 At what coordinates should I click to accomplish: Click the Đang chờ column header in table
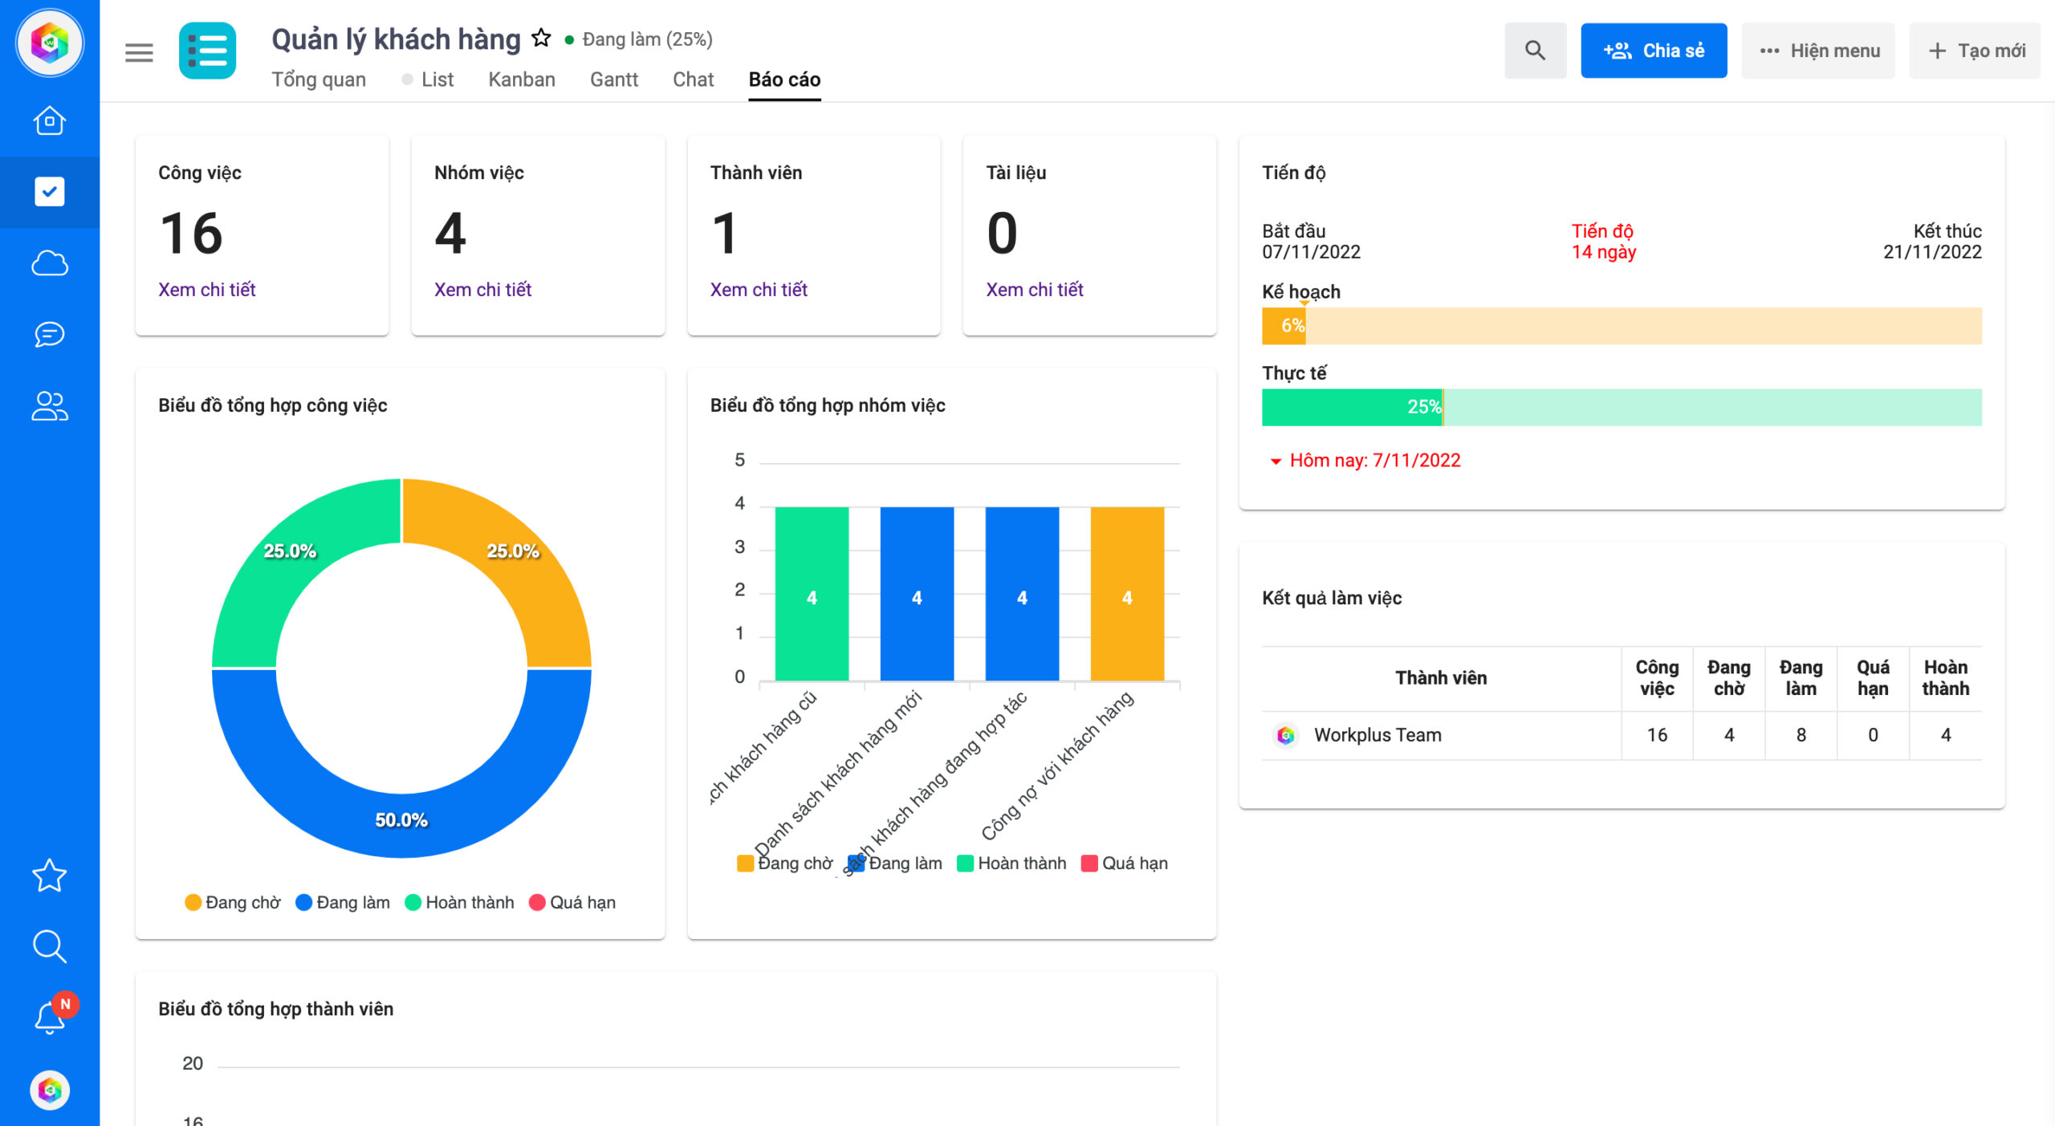coord(1729,678)
